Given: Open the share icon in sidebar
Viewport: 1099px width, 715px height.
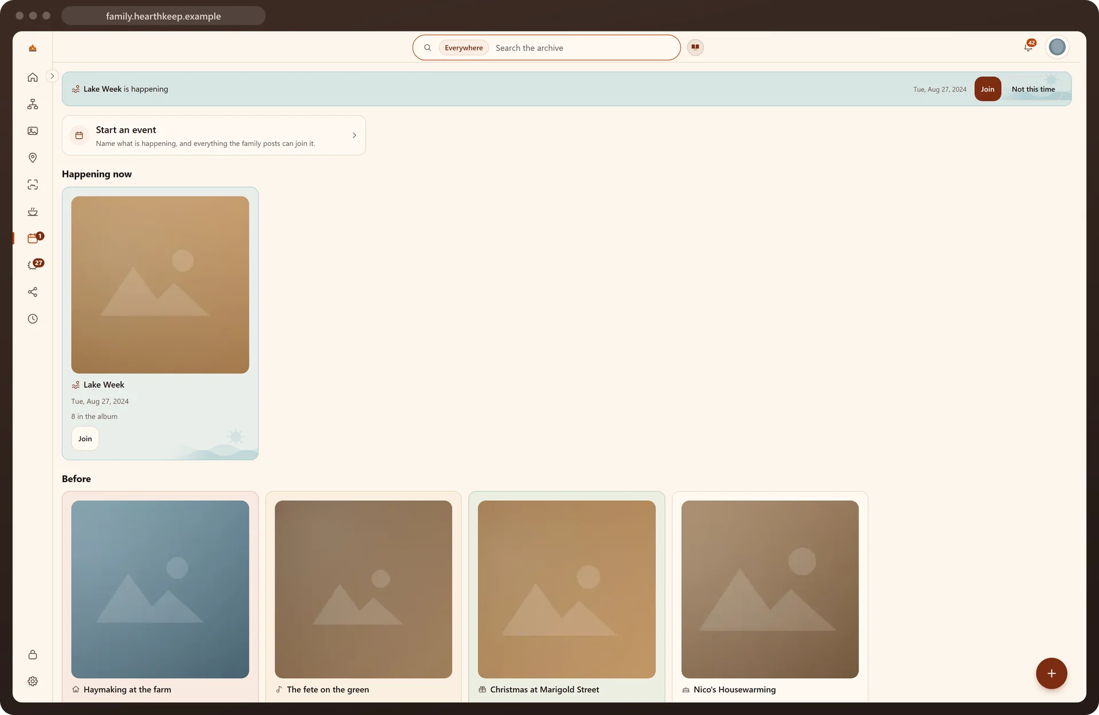Looking at the screenshot, I should point(33,292).
